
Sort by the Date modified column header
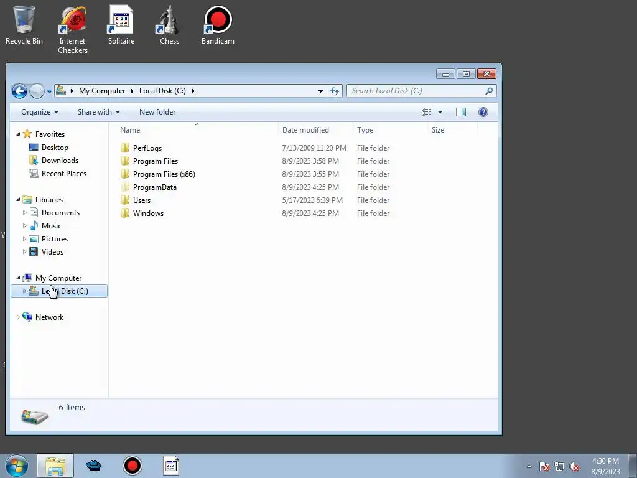click(315, 129)
